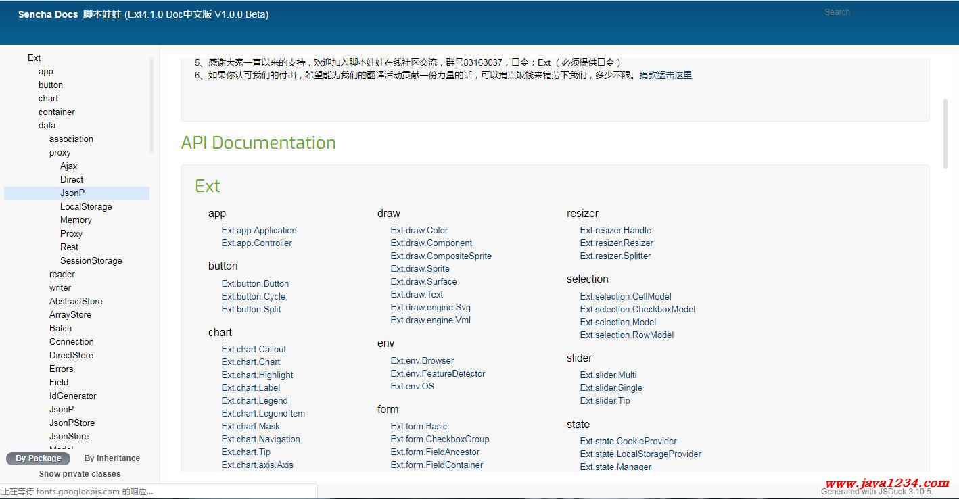This screenshot has width=959, height=499.
Task: Open Ext.draw.Surface link
Action: (x=423, y=282)
